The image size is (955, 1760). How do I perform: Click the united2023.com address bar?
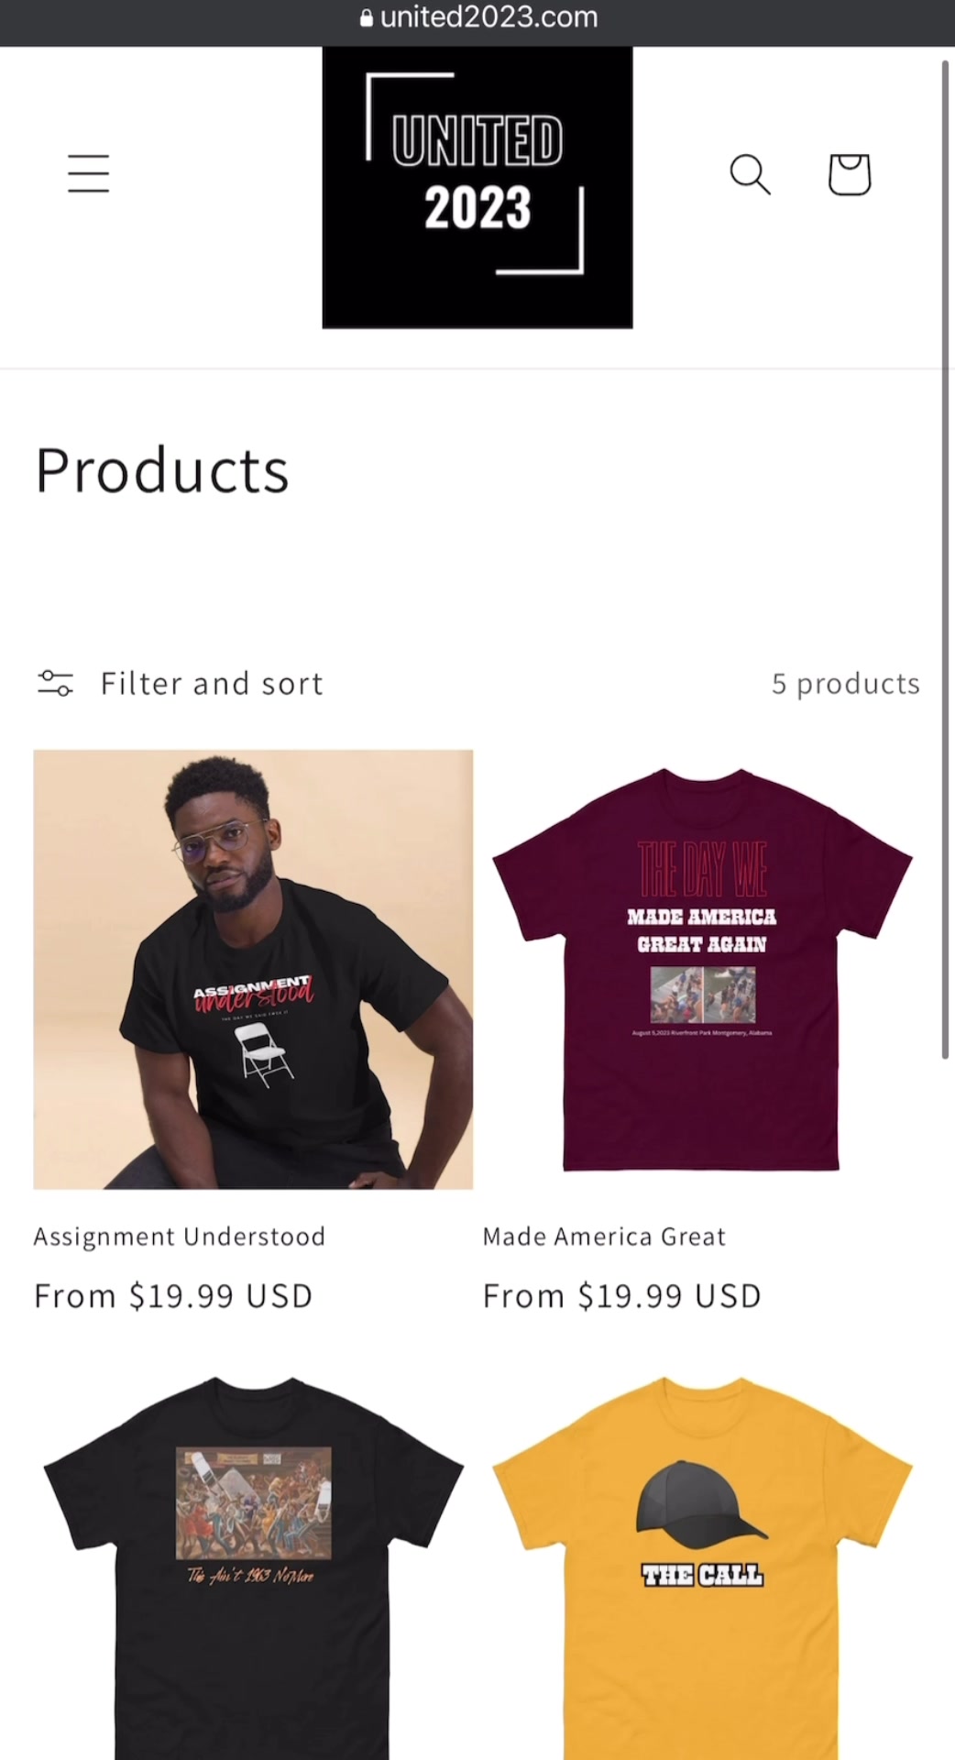click(x=477, y=17)
